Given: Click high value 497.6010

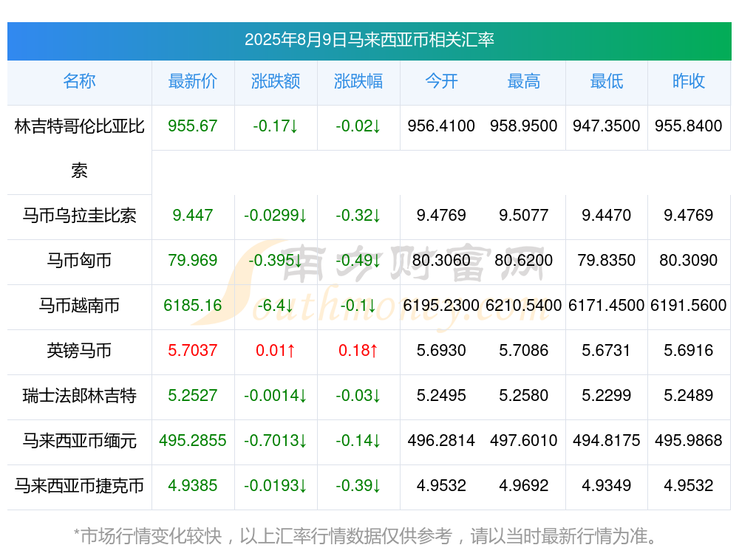Looking at the screenshot, I should (524, 440).
